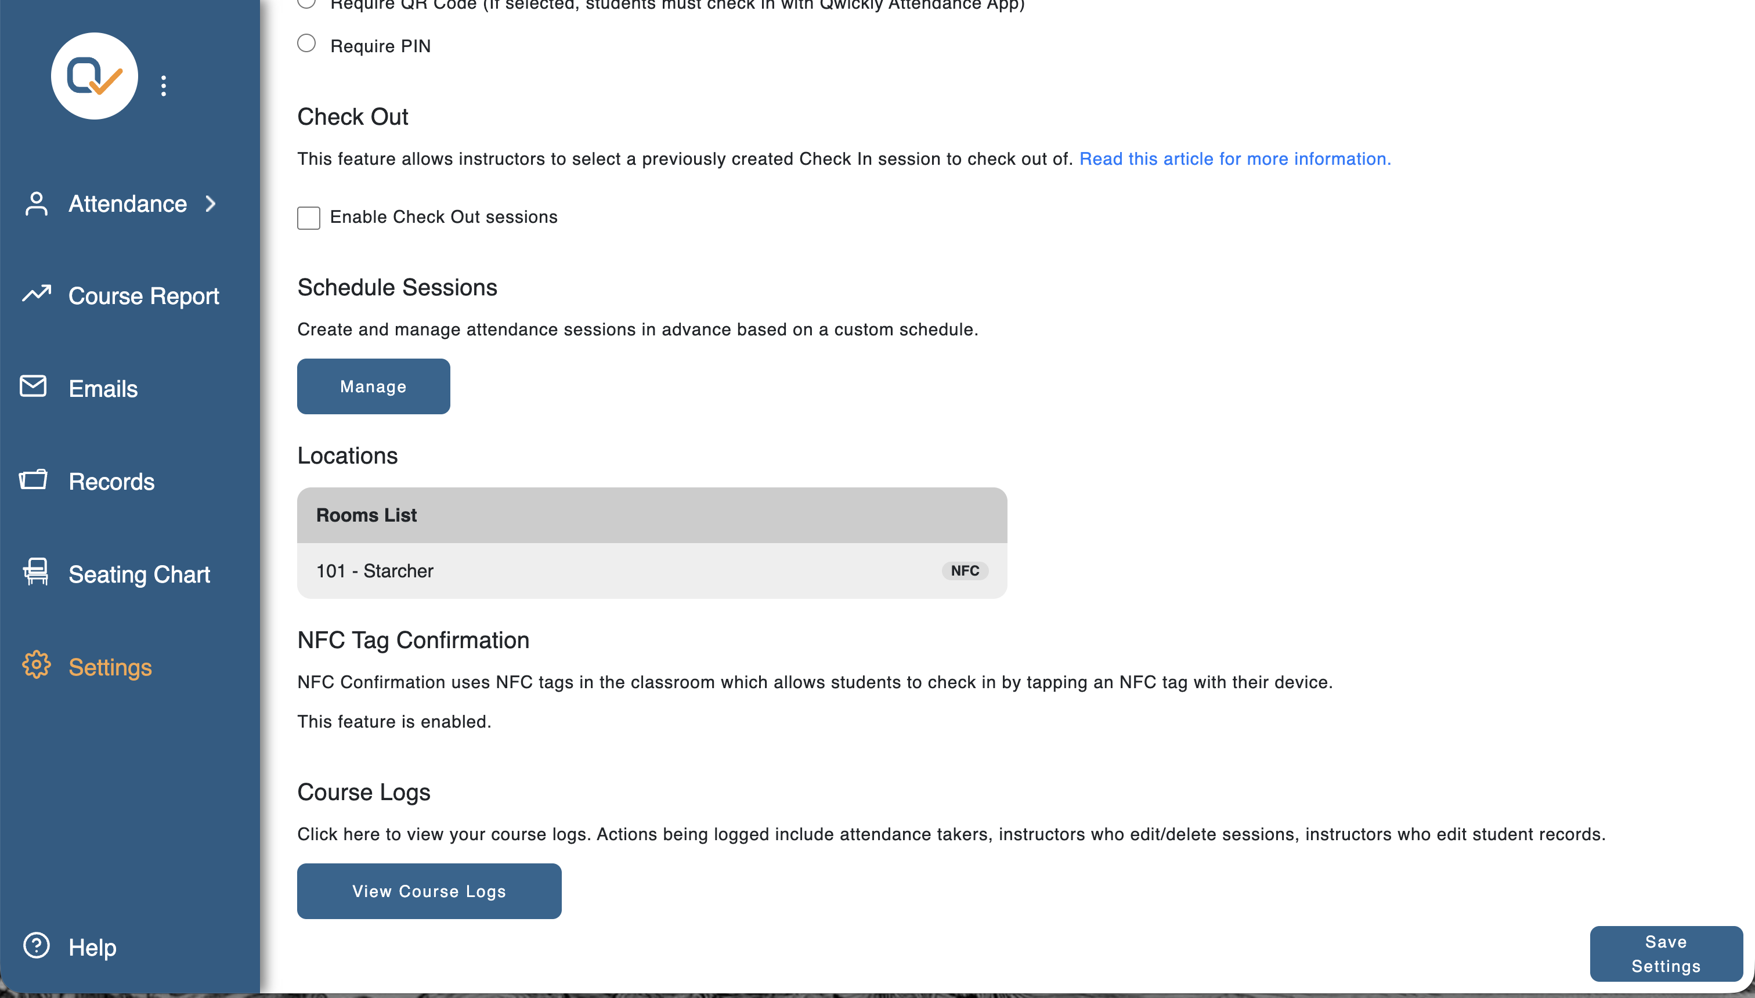Screen dimensions: 1755x998
Task: Select the Require QR Code radio option
Action: coord(306,3)
